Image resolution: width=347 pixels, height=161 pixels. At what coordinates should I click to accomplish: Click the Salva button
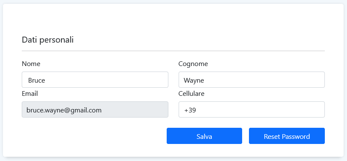[x=204, y=136]
